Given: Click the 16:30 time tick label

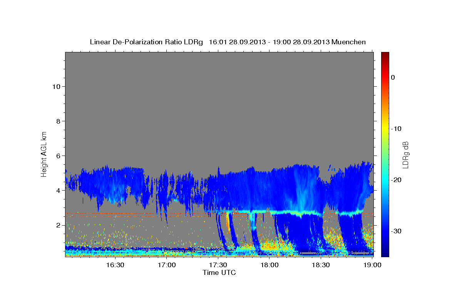Looking at the screenshot, I should pos(115,265).
